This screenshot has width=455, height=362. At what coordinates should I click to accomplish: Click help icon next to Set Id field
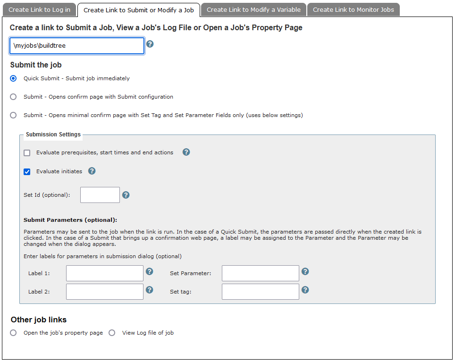tap(126, 194)
